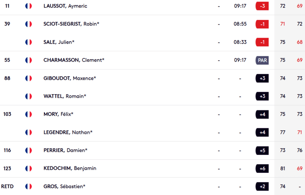305x195 pixels.
Task: Open player LAUSSOT, Aymeric's profile
Action: (x=65, y=6)
